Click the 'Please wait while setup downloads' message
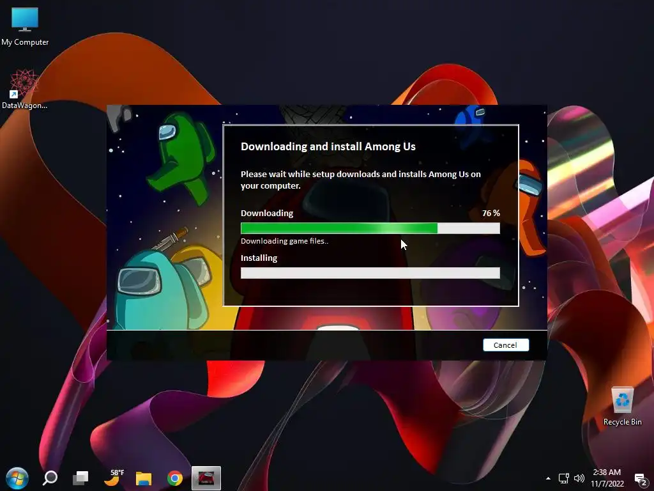654x491 pixels. click(361, 180)
